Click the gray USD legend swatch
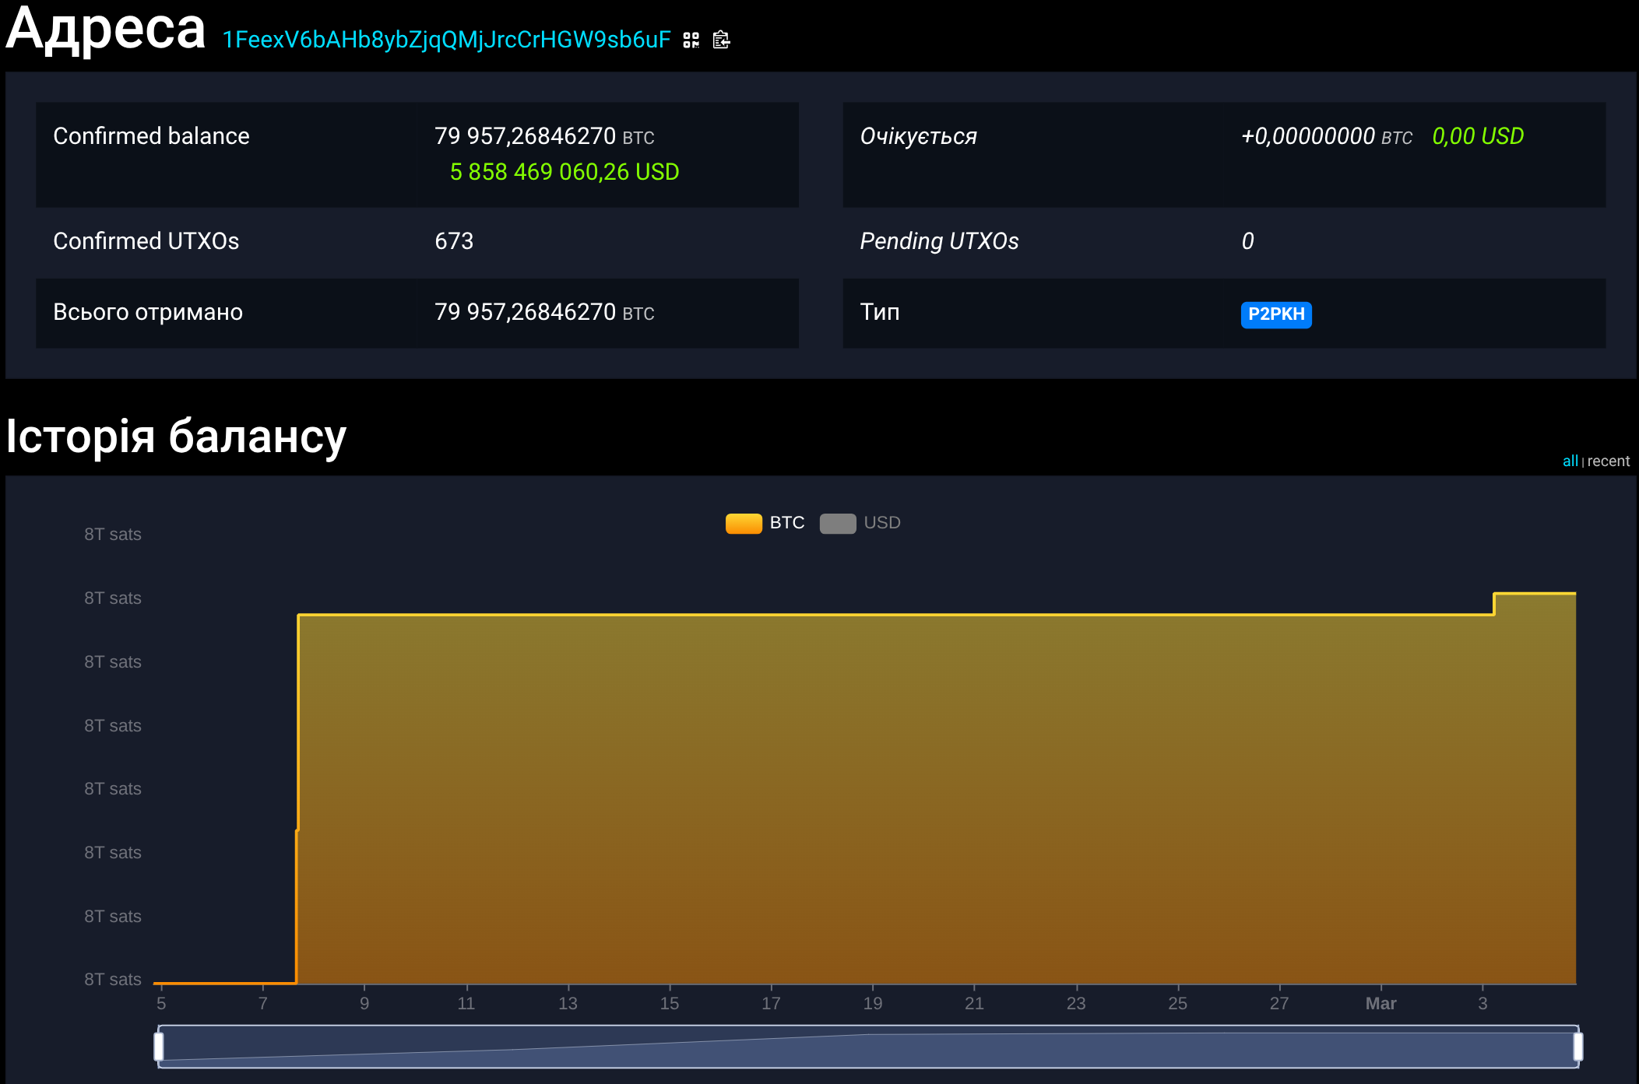Viewport: 1639px width, 1084px height. 838,524
